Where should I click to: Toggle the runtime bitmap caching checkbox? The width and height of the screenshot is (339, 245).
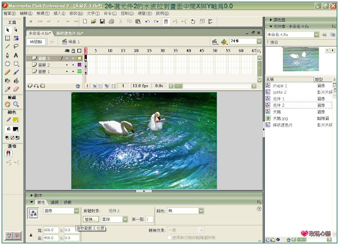169,238
